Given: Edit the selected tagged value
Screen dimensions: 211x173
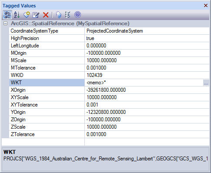Looking at the screenshot, I should click(36, 15).
